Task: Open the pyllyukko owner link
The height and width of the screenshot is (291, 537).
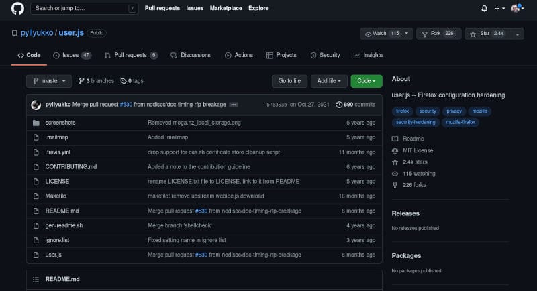Action: [x=37, y=33]
